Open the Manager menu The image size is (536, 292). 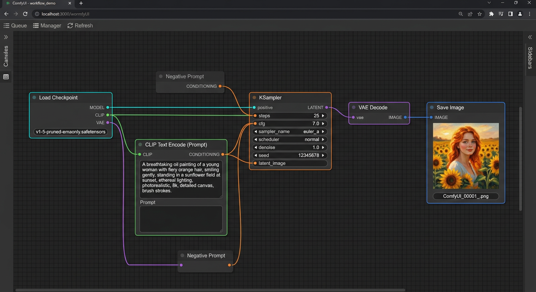pos(47,25)
